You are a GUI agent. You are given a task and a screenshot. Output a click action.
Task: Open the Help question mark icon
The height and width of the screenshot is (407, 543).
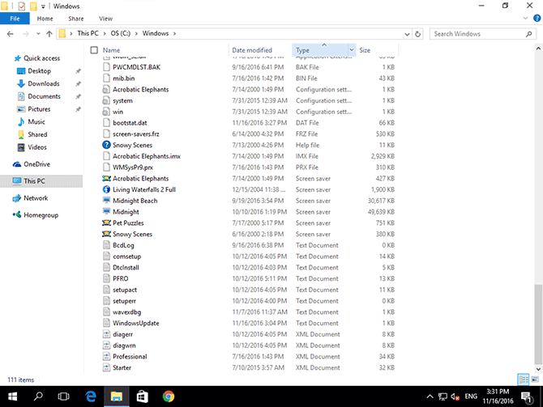coord(537,19)
